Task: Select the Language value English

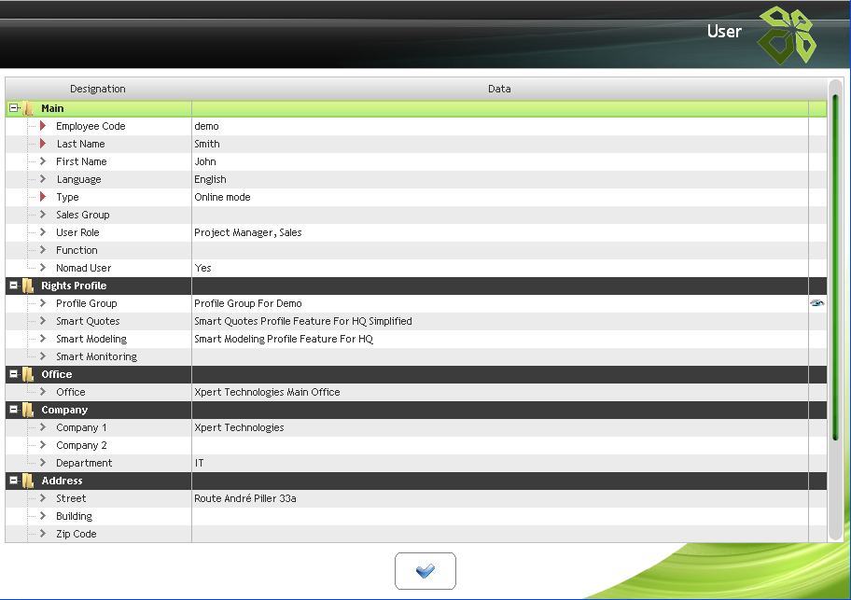Action: (211, 179)
